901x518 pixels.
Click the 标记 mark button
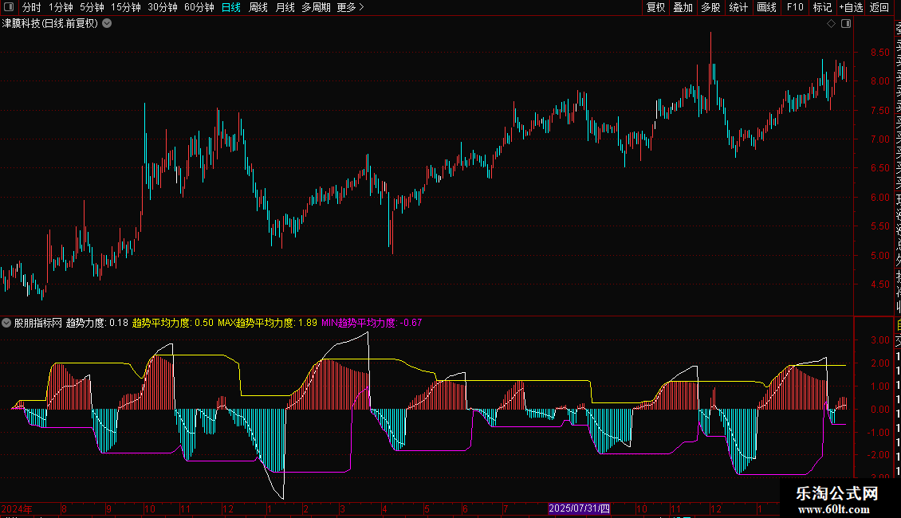[x=822, y=7]
